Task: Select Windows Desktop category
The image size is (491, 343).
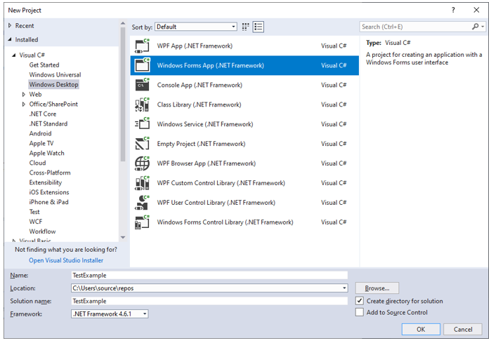Action: 53,84
